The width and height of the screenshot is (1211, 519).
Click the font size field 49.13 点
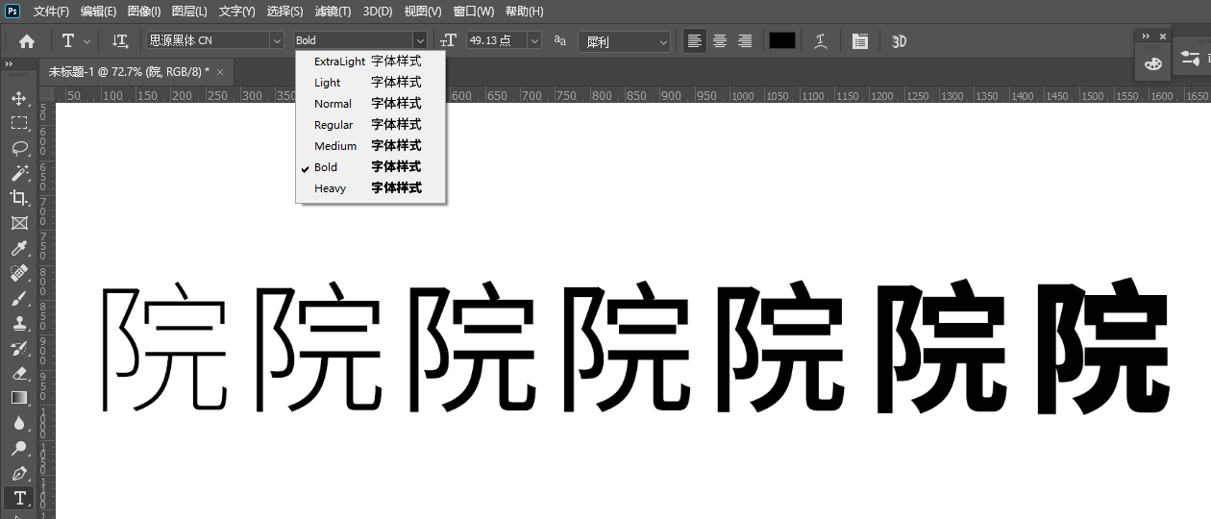click(x=496, y=40)
